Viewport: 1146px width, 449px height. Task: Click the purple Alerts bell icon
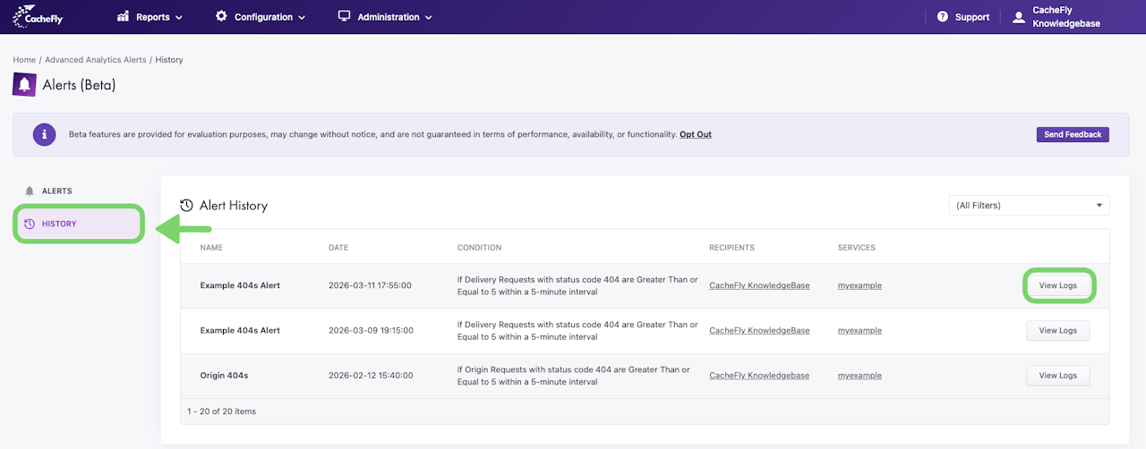coord(25,85)
